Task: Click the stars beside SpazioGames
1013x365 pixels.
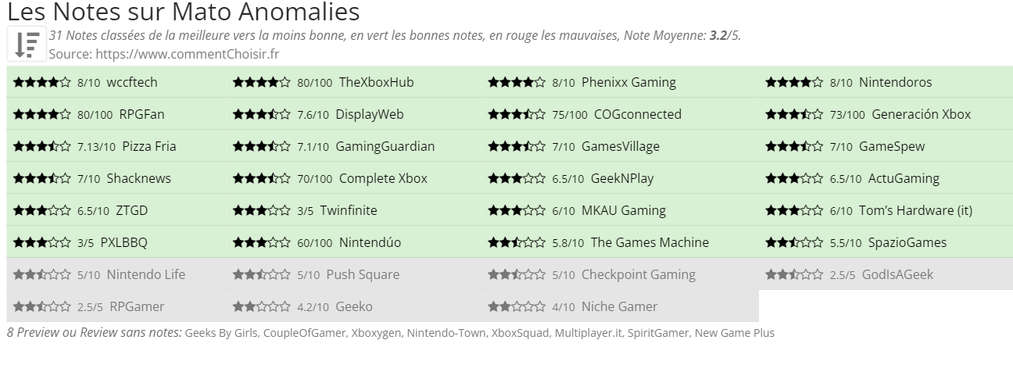Action: (794, 242)
